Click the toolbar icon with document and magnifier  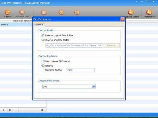pos(44,12)
